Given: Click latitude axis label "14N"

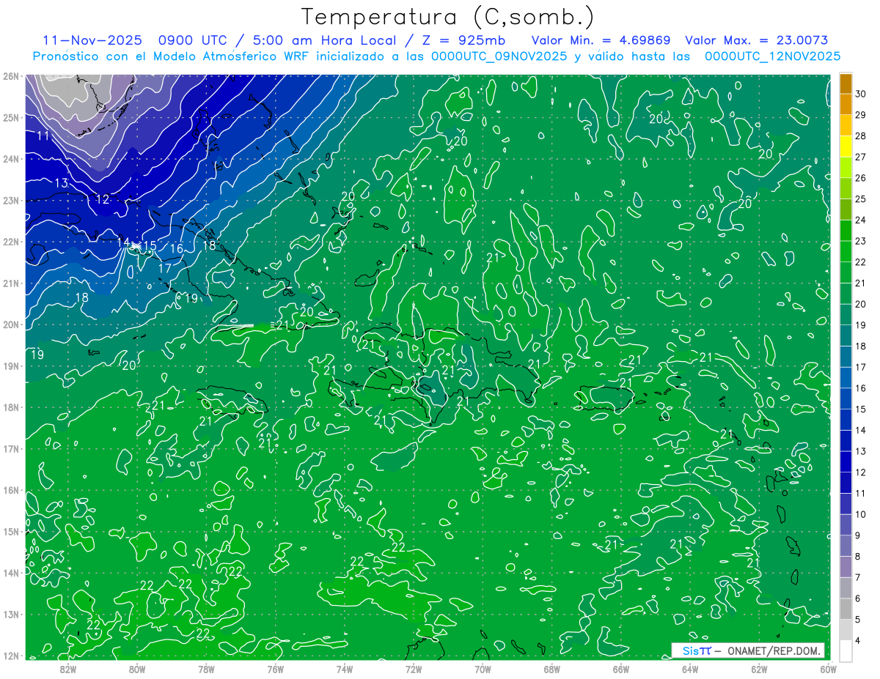Looking at the screenshot, I should tap(11, 572).
